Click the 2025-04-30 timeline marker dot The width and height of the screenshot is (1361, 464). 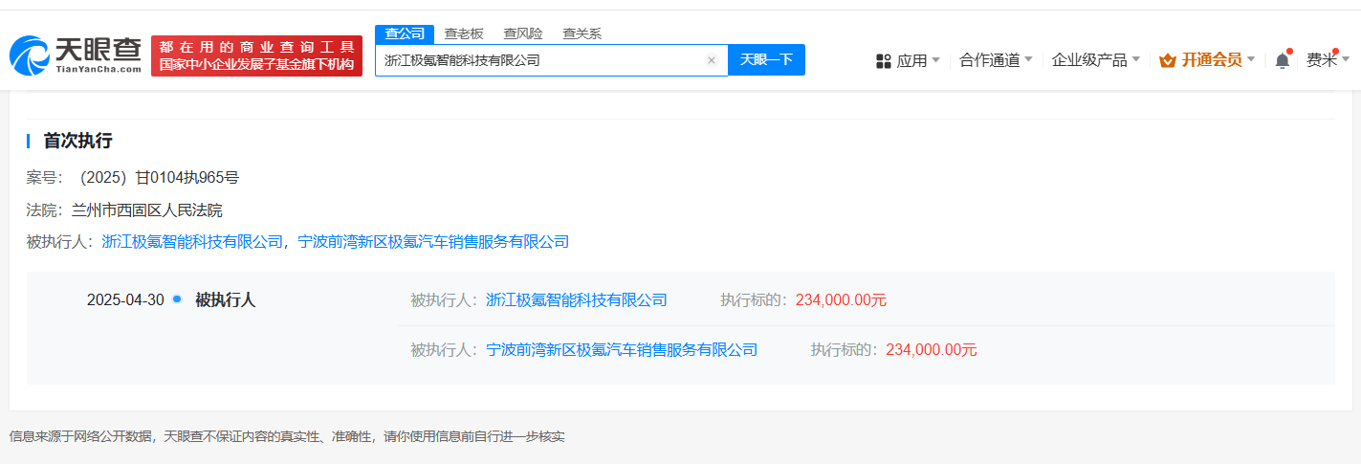pyautogui.click(x=177, y=299)
